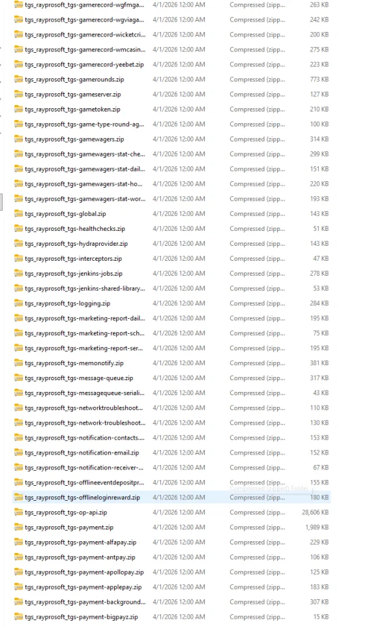The height and width of the screenshot is (626, 382).
Task: Click the zip icon beside tgs-global.zip
Action: coord(18,214)
